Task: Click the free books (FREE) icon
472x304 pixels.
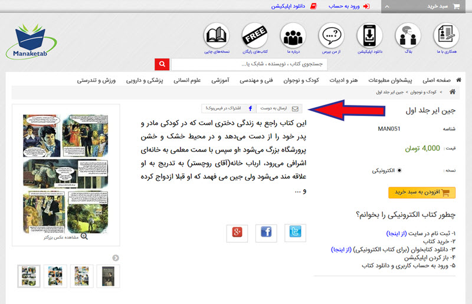Action: coord(255,36)
